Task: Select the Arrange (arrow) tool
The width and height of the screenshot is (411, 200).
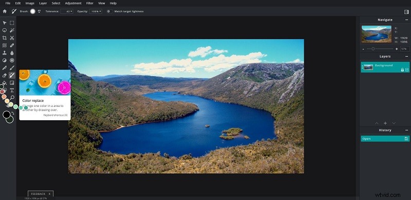Action: point(5,23)
